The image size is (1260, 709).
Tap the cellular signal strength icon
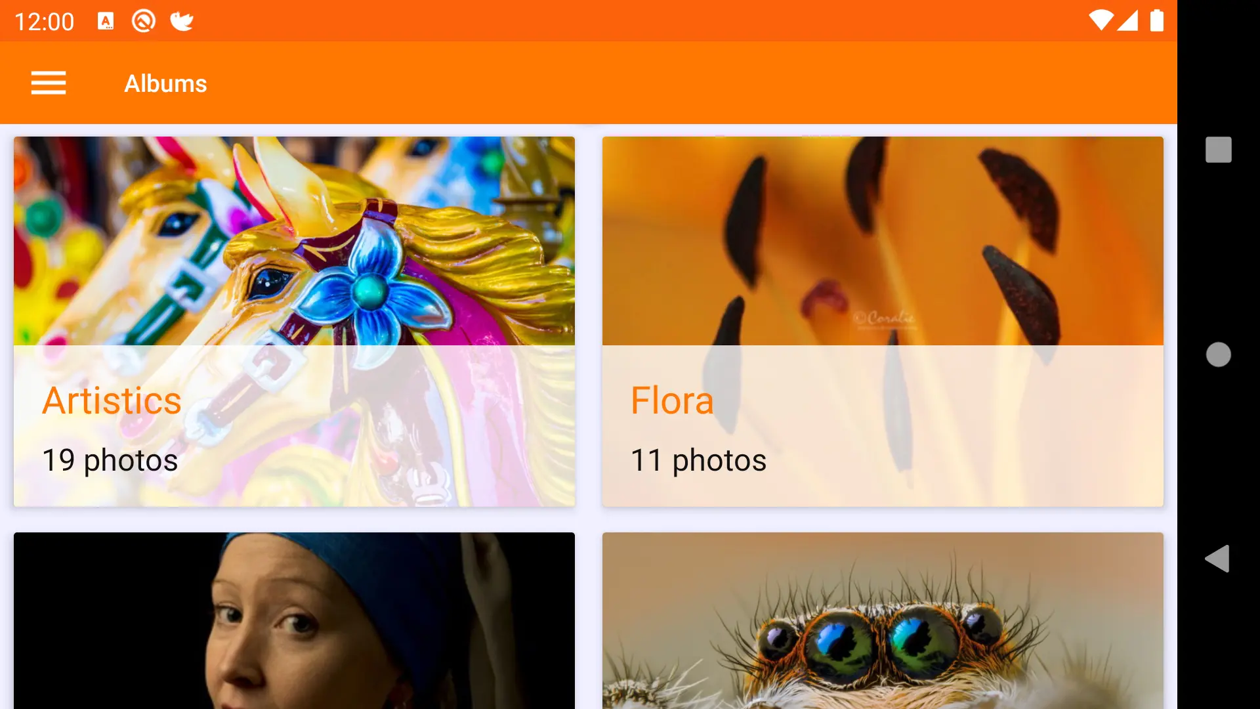pyautogui.click(x=1127, y=21)
